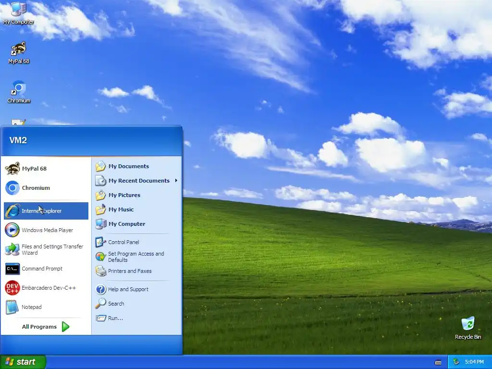The image size is (492, 369).
Task: Expand My Recent Documents submenu arrow
Action: coord(176,181)
